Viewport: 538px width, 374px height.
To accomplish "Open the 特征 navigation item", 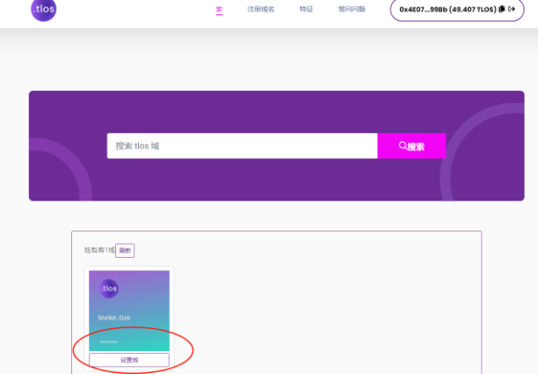I will pyautogui.click(x=306, y=9).
